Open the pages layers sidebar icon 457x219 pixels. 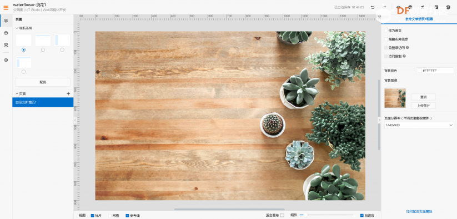pyautogui.click(x=6, y=21)
